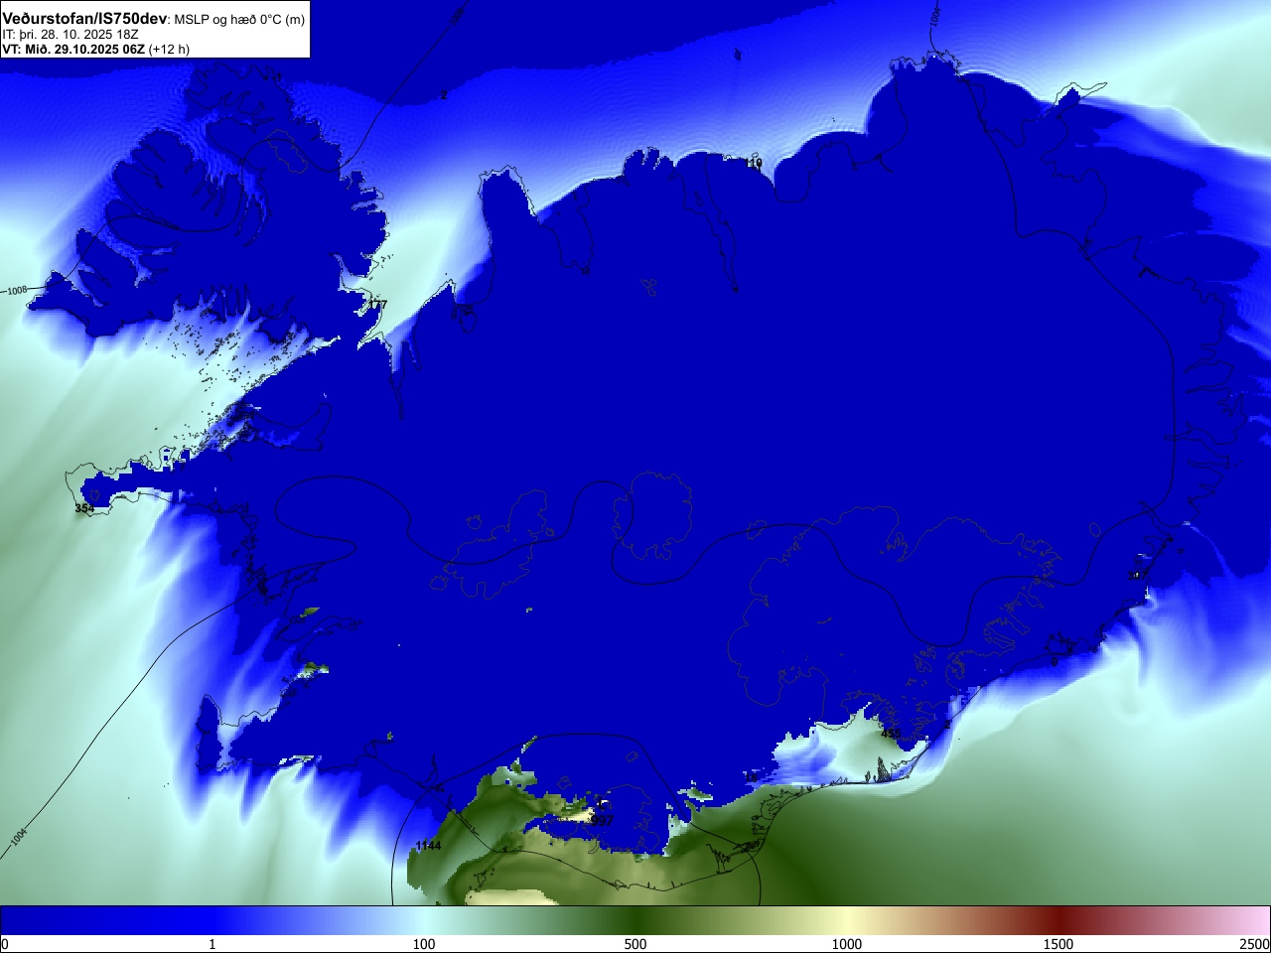Image resolution: width=1271 pixels, height=953 pixels.
Task: Click the '(+12 h)' forecast offset text
Action: 169,49
